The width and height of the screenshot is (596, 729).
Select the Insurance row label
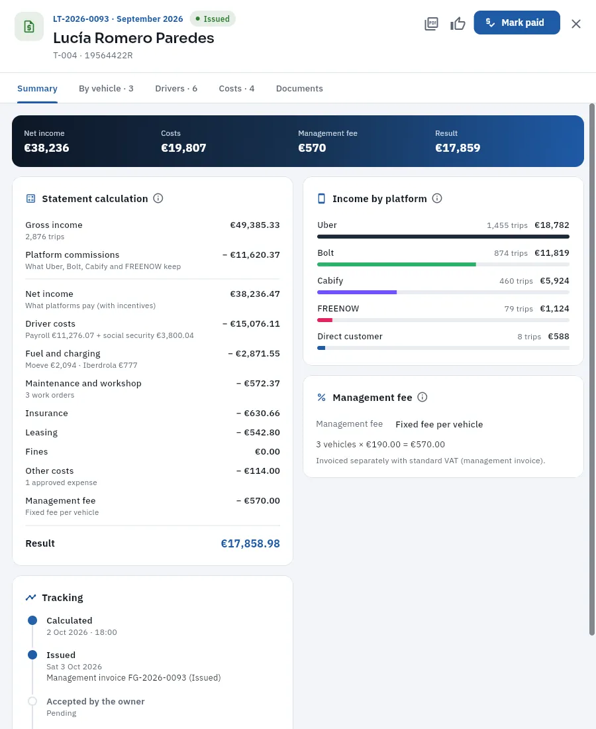click(46, 414)
